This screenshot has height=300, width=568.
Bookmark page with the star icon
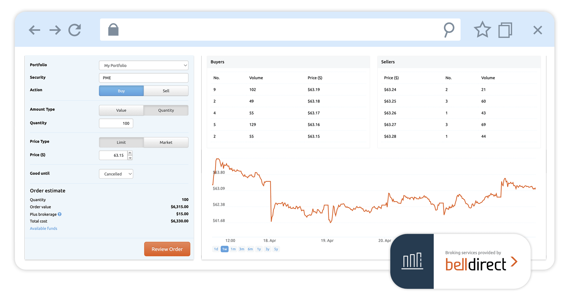(x=482, y=30)
